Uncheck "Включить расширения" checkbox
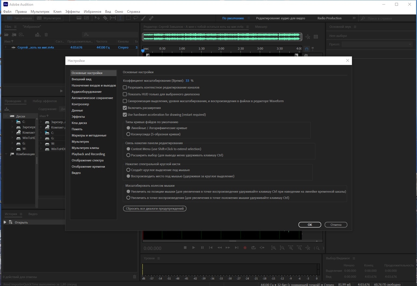 125,108
